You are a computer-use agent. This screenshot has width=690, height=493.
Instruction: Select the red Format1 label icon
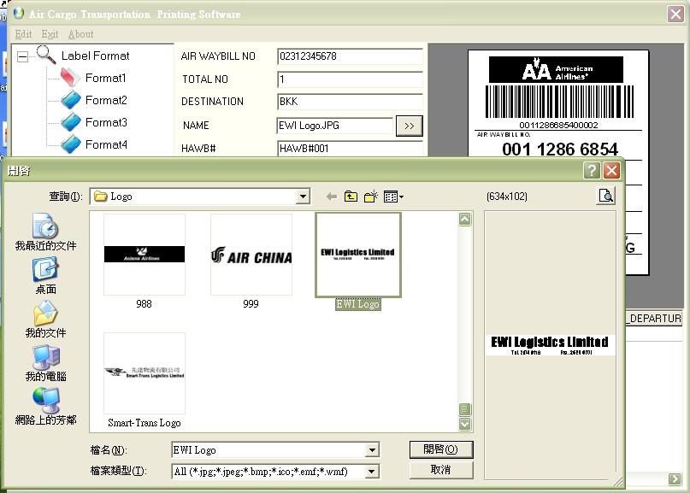pyautogui.click(x=70, y=78)
